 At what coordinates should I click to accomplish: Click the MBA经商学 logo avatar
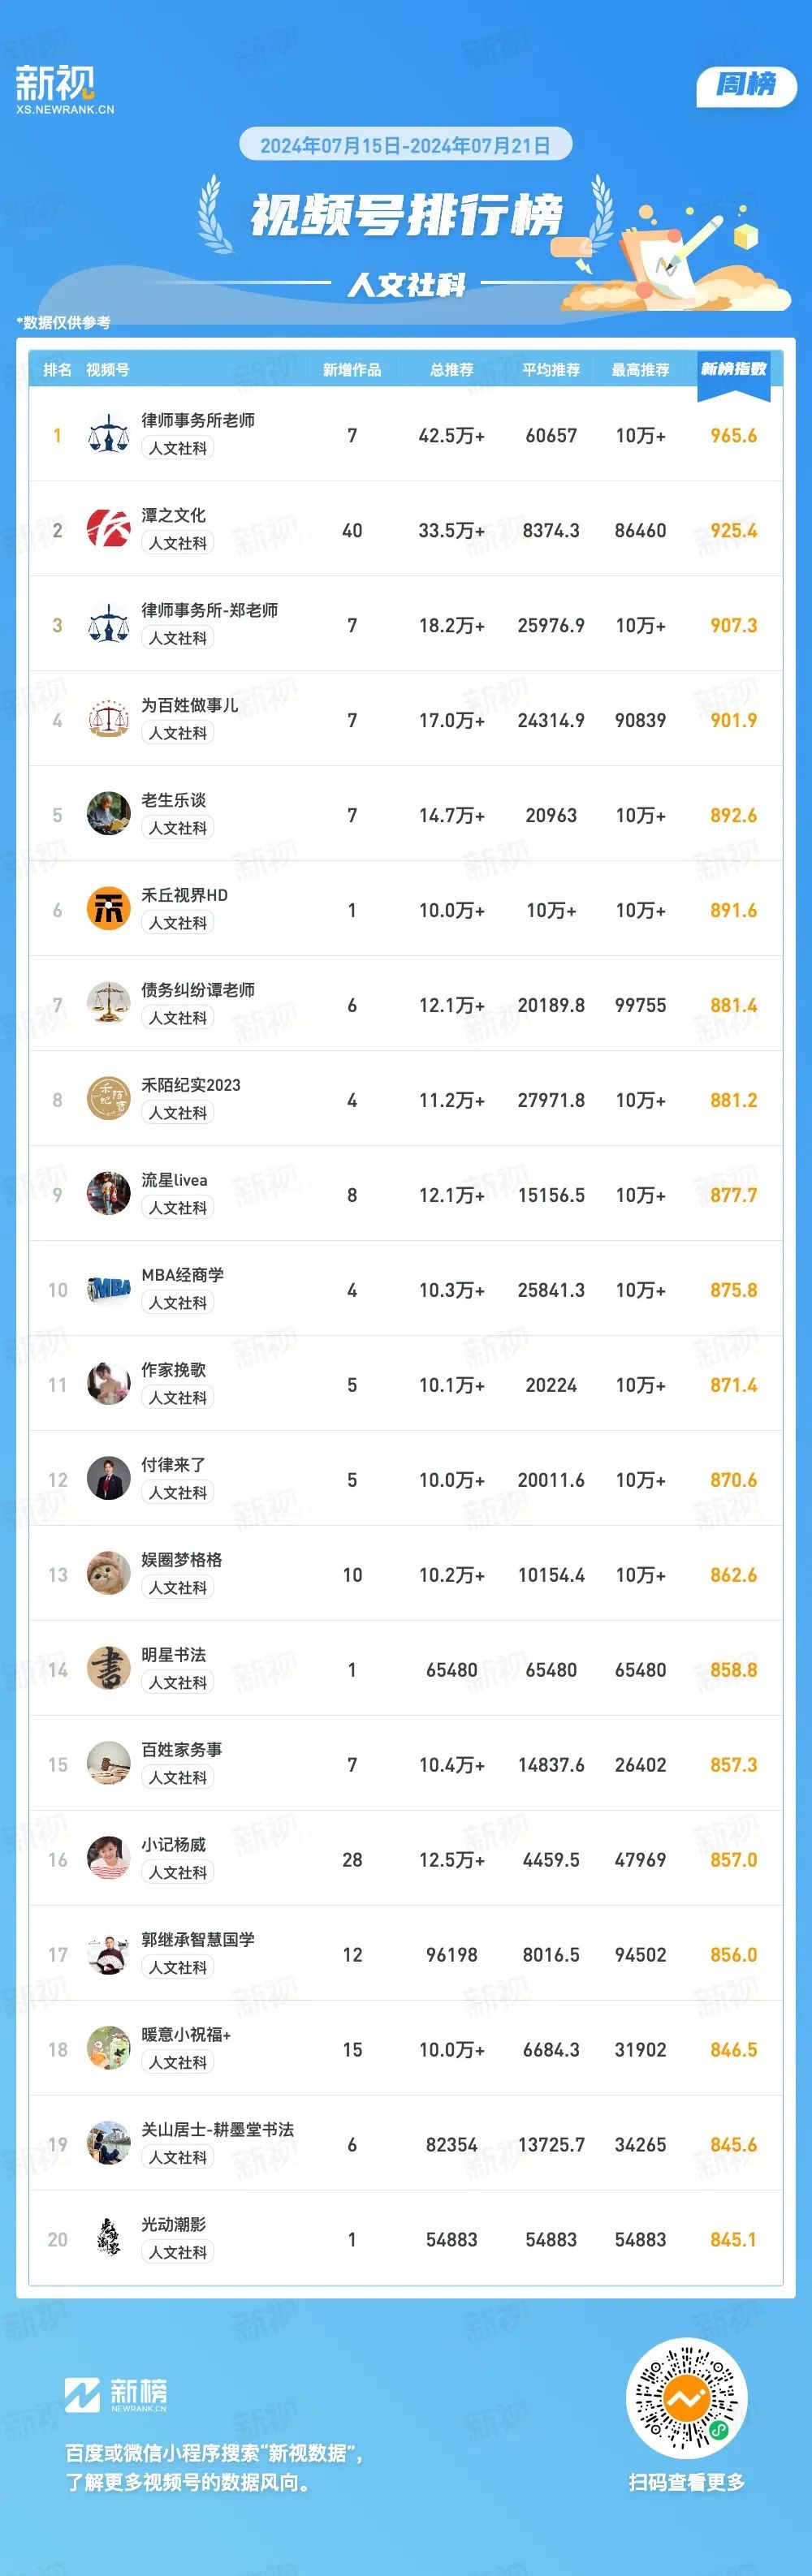(x=108, y=1290)
